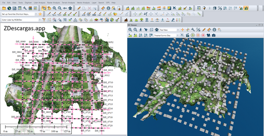Click the red record button in 3D Viewer
264x136 pixels.
pyautogui.click(x=203, y=35)
